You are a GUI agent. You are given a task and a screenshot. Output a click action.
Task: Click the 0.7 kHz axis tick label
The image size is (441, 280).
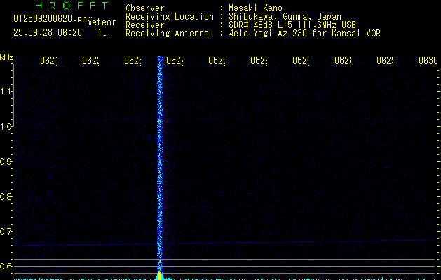[6, 232]
